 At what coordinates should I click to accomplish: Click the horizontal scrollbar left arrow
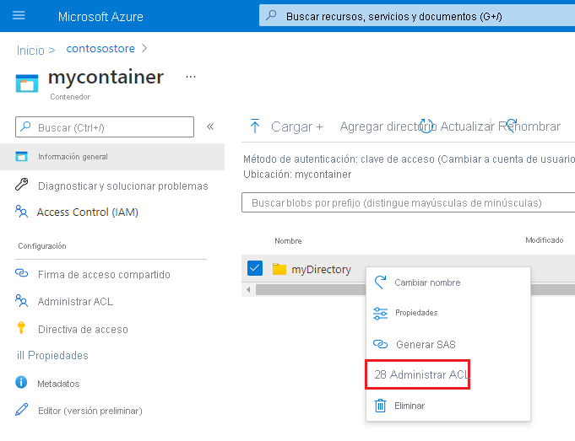[x=248, y=290]
